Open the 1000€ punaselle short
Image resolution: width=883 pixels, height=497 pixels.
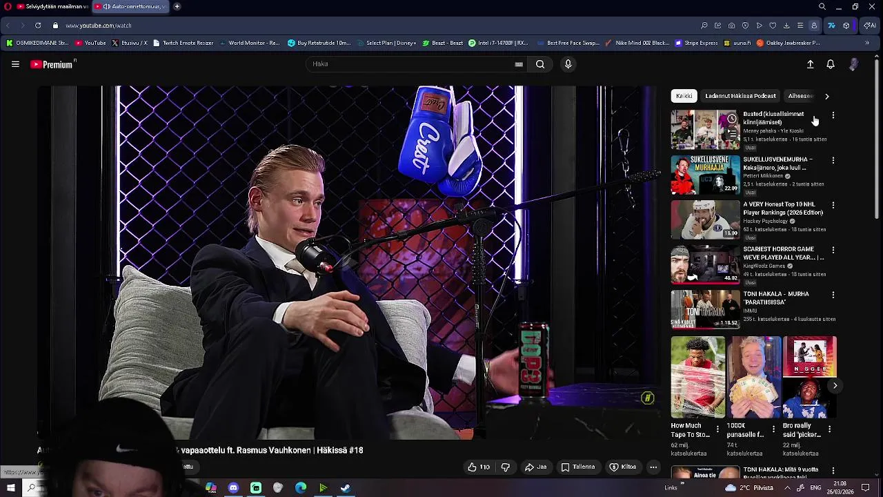pyautogui.click(x=754, y=378)
